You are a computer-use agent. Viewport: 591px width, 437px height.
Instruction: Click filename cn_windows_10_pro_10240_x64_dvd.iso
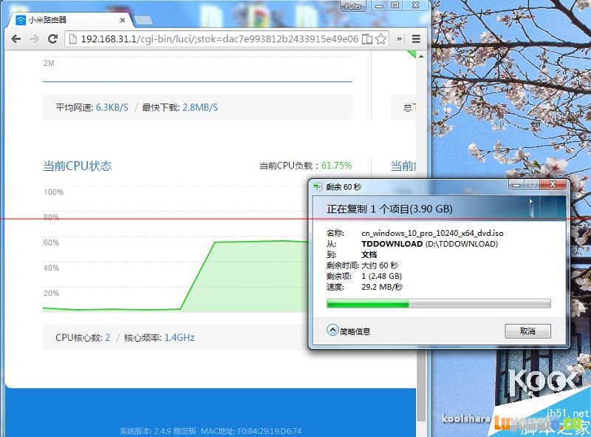[x=432, y=233]
